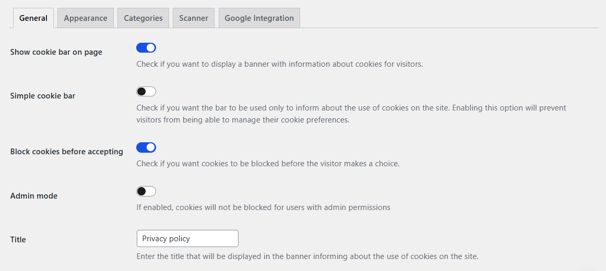This screenshot has height=271, width=606.
Task: Click the "Admin mode" label text
Action: point(33,196)
